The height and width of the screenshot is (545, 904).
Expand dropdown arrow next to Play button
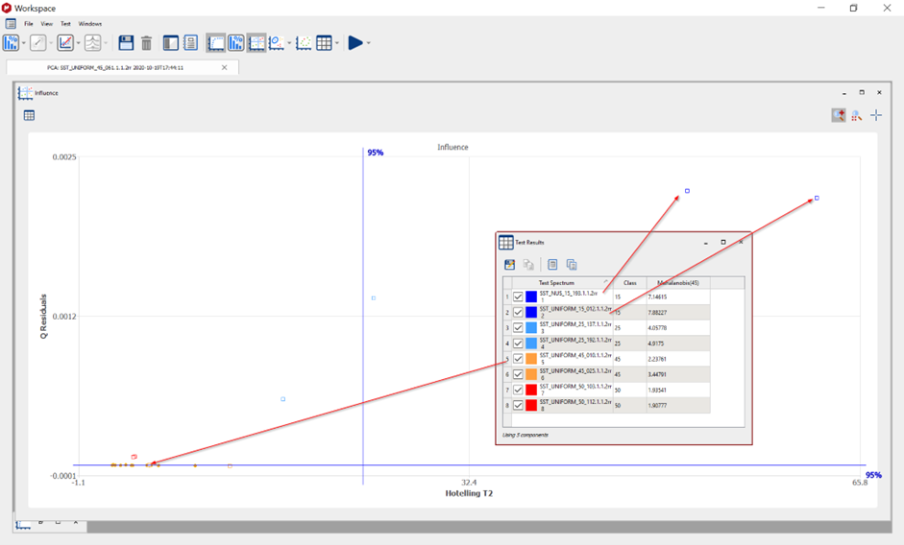coord(369,43)
